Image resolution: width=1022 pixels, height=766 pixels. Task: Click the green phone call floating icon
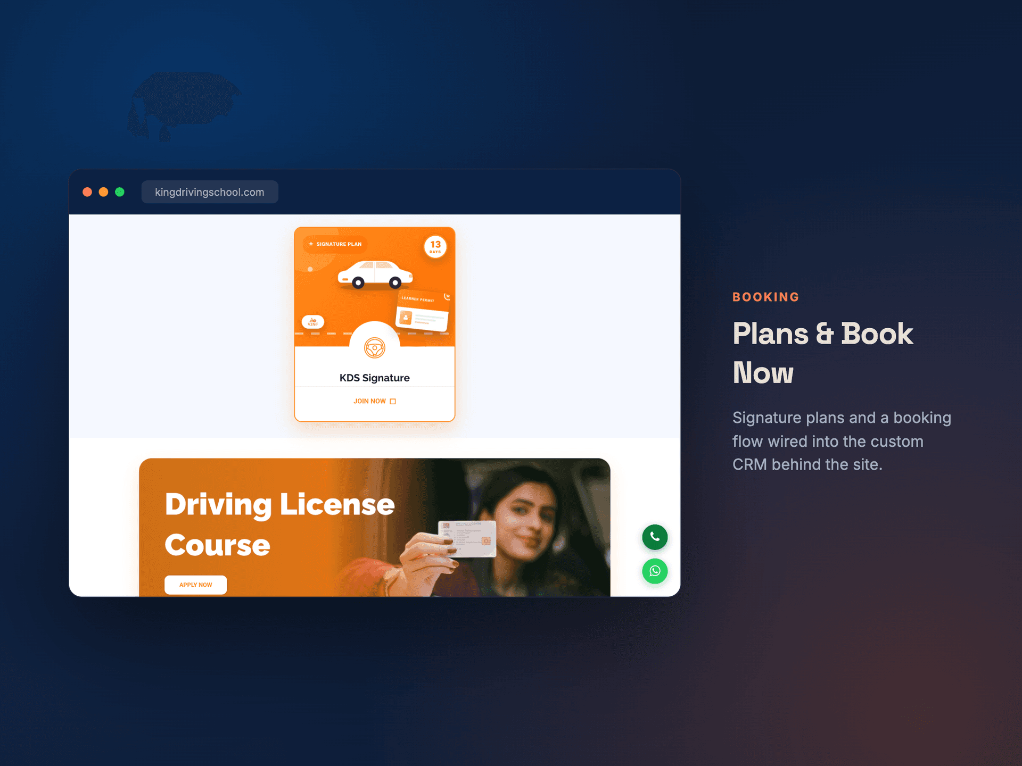655,537
